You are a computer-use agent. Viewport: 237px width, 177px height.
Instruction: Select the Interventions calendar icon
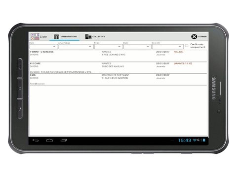click(56, 36)
